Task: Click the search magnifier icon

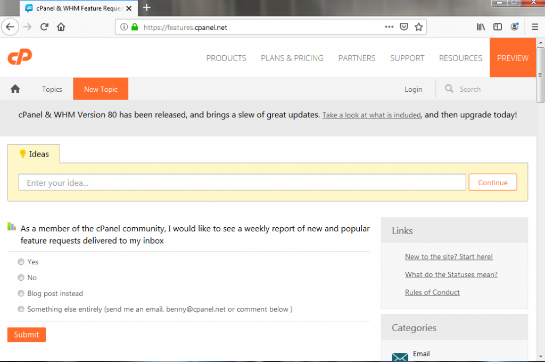Action: click(449, 89)
